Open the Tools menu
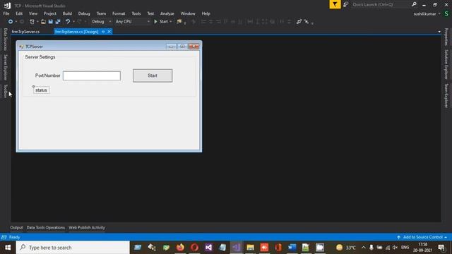This screenshot has width=452, height=254. coord(136,13)
